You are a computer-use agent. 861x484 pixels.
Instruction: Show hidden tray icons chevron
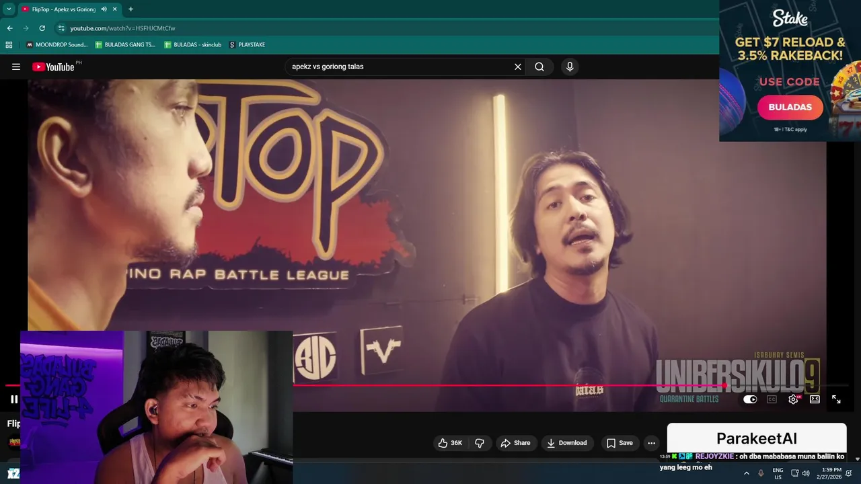(x=746, y=473)
